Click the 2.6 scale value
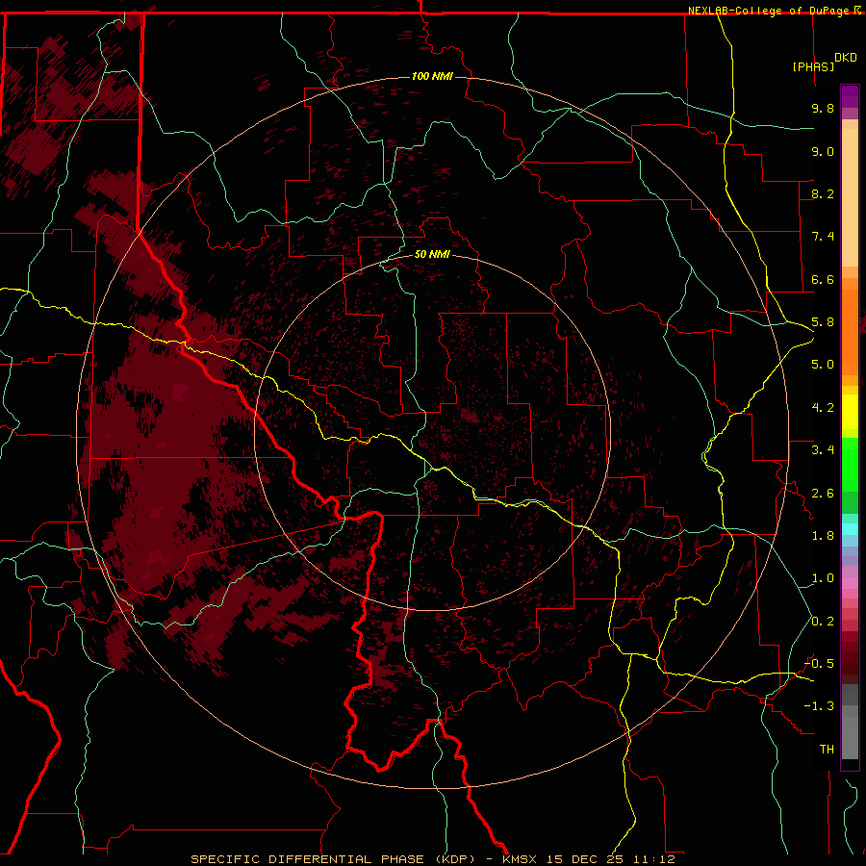Screen dimensions: 866x866 pyautogui.click(x=823, y=494)
